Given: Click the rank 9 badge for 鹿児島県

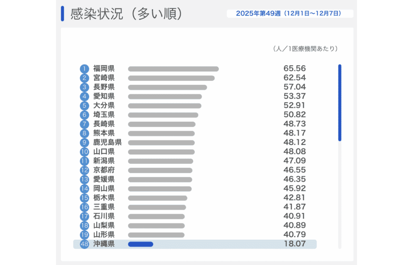Looking at the screenshot, I should [84, 143].
